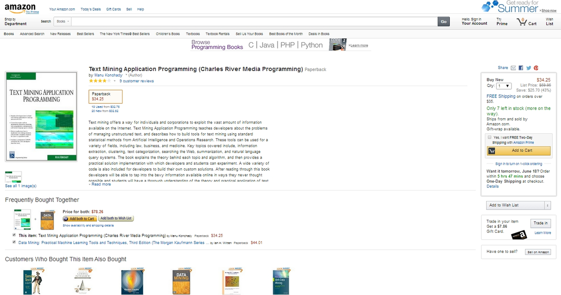Viewport: 561px width, 295px height.
Task: Click Shop now summer link
Action: (548, 10)
